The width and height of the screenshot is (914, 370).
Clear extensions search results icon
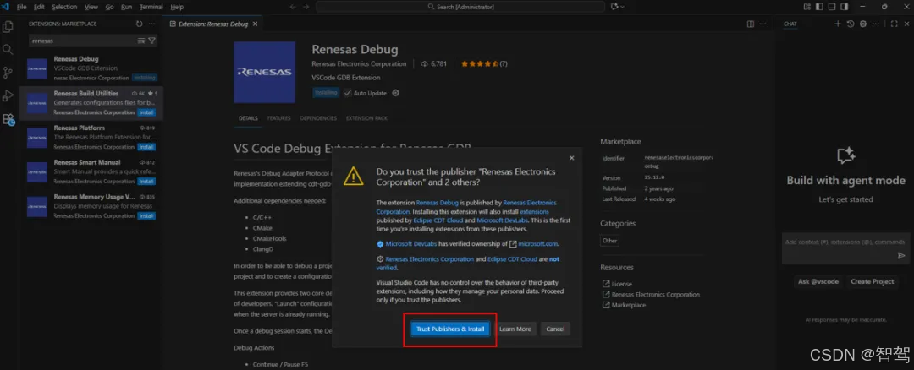(x=141, y=41)
